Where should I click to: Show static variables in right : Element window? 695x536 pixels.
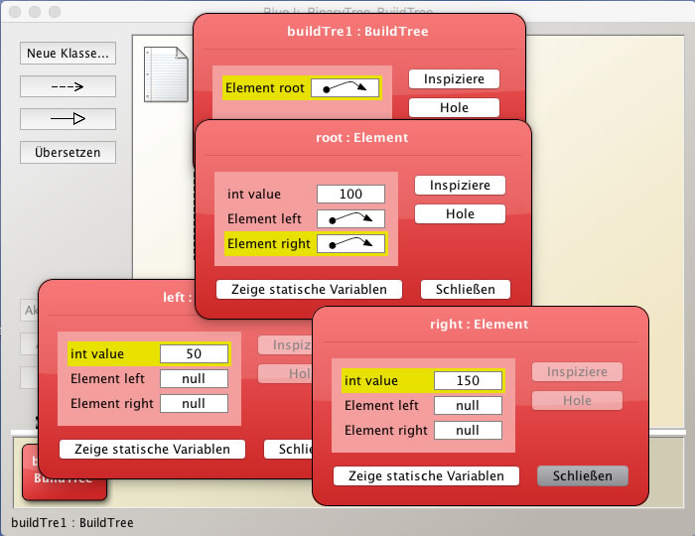coord(426,476)
